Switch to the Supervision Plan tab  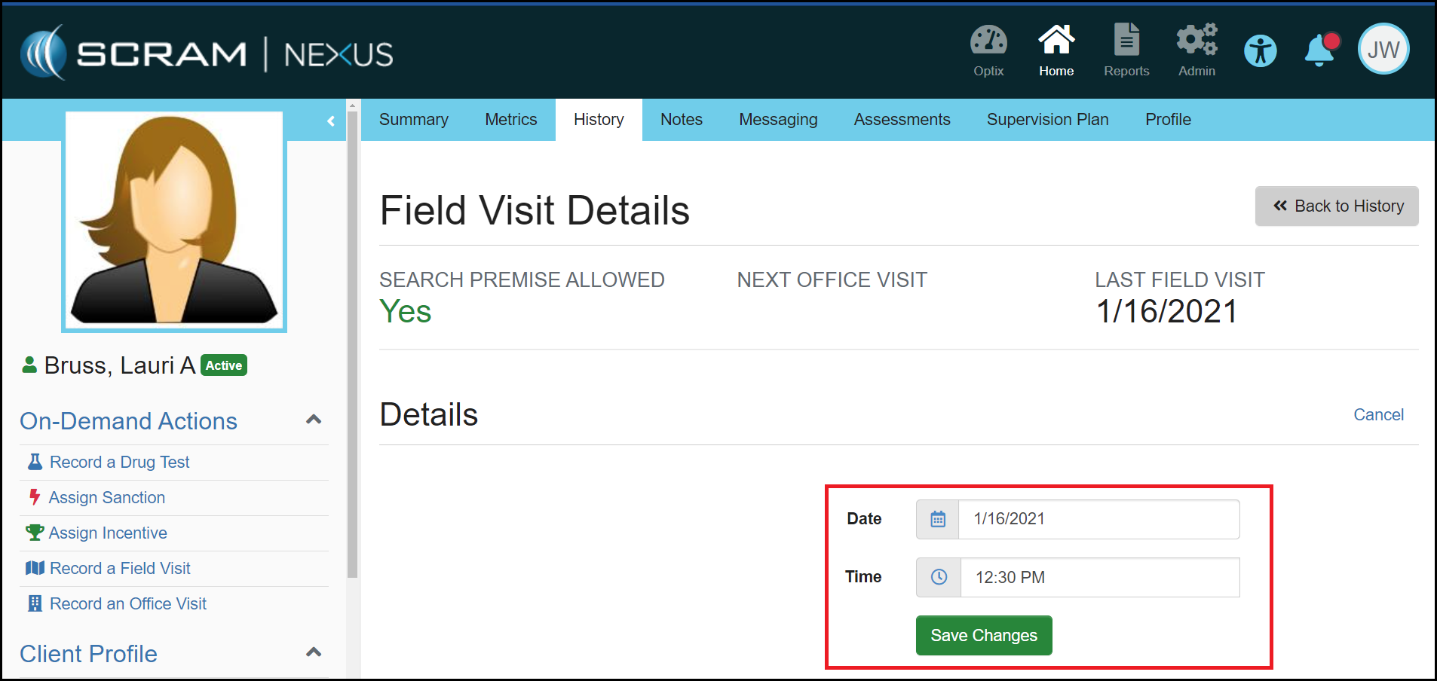(x=1047, y=120)
